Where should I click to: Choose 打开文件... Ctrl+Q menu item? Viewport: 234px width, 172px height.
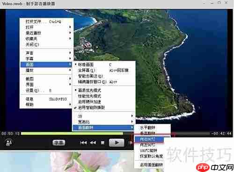(46, 21)
